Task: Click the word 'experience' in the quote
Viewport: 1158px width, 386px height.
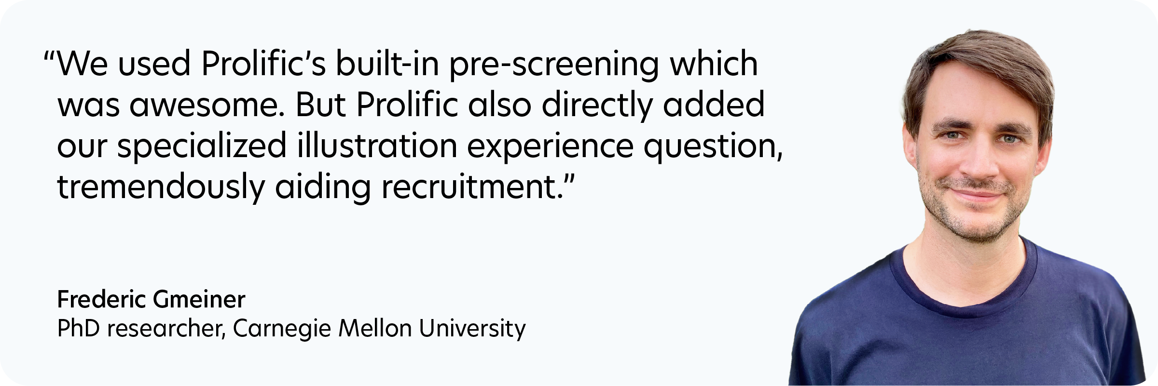Action: (550, 147)
